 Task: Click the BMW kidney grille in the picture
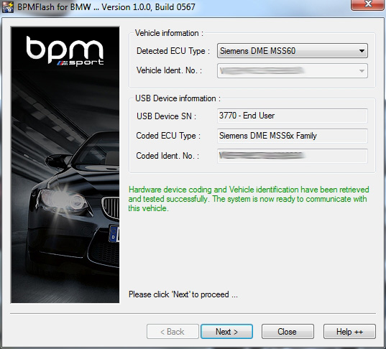(111, 208)
